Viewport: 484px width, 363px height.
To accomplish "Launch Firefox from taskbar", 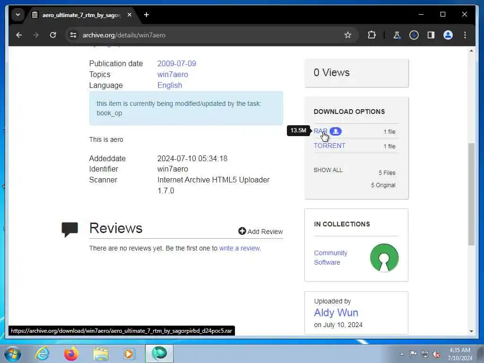I will coord(71,354).
